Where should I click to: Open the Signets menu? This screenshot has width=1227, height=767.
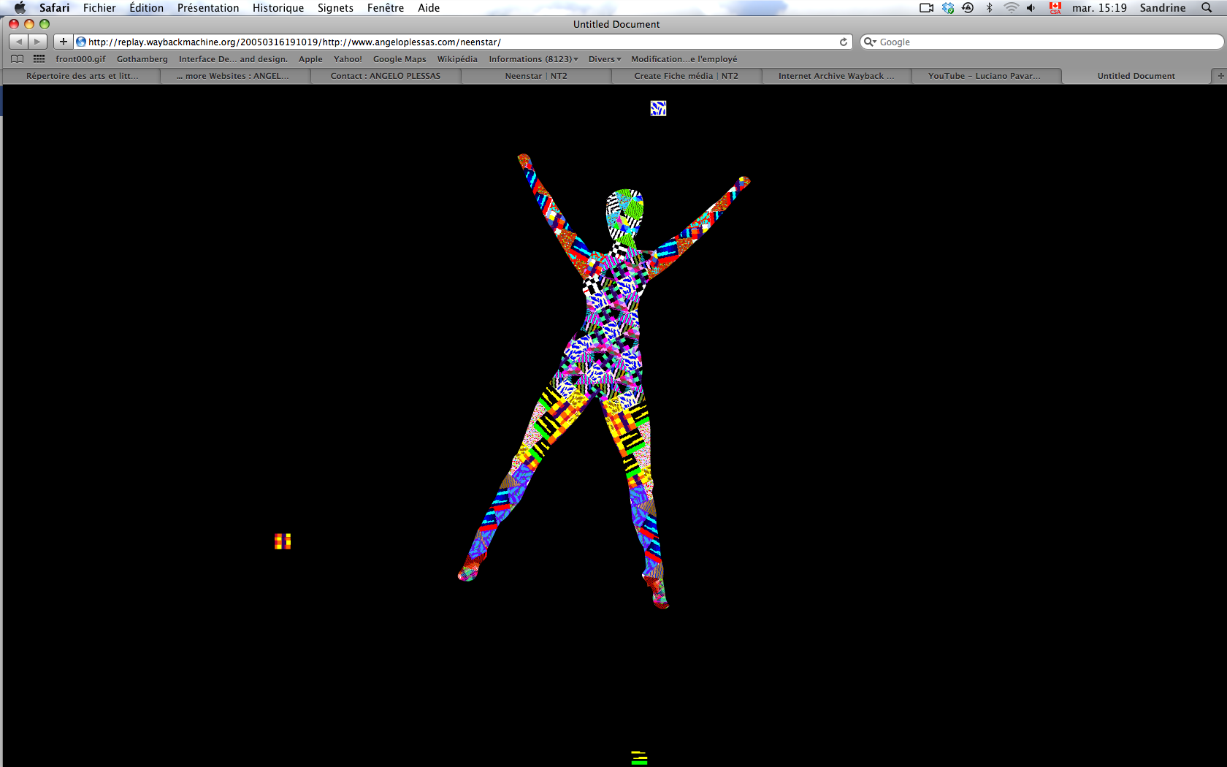(x=335, y=8)
